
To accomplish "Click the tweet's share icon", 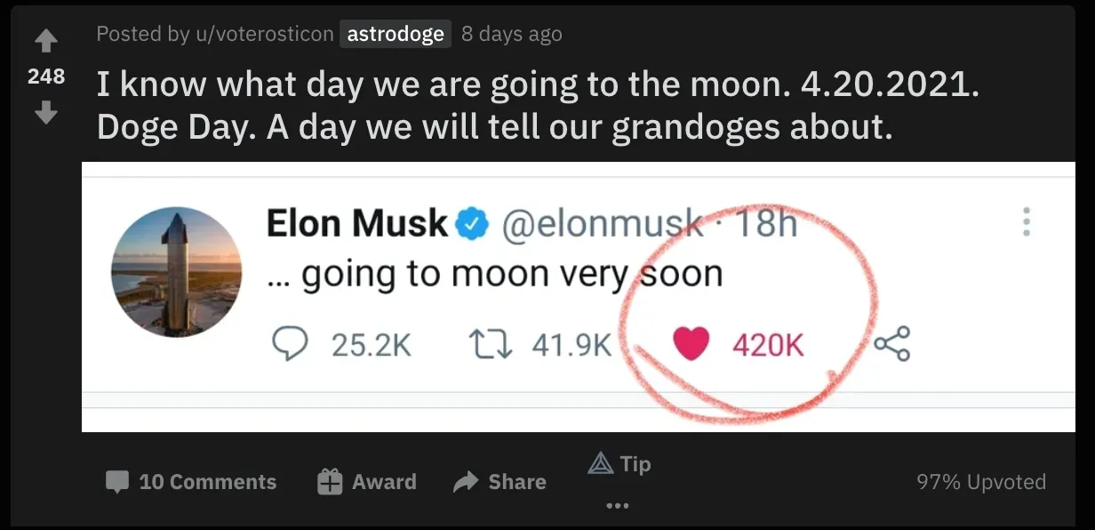I will tap(894, 343).
